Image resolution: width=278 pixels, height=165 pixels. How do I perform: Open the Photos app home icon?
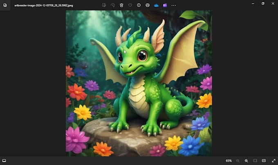[x=5, y=5]
